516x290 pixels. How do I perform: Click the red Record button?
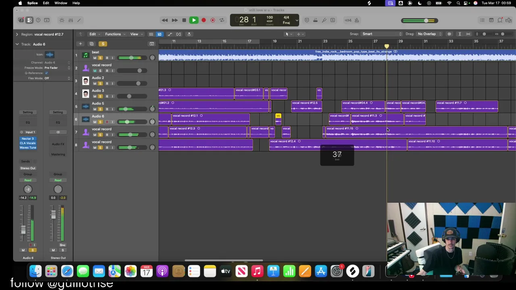coord(204,20)
